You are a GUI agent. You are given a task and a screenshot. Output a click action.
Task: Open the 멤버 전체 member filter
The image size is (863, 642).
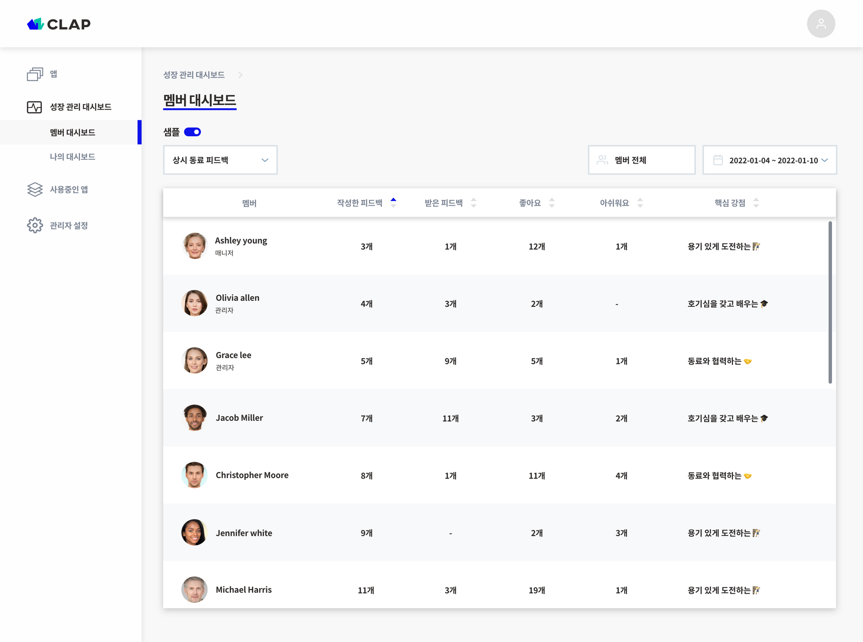pyautogui.click(x=641, y=160)
